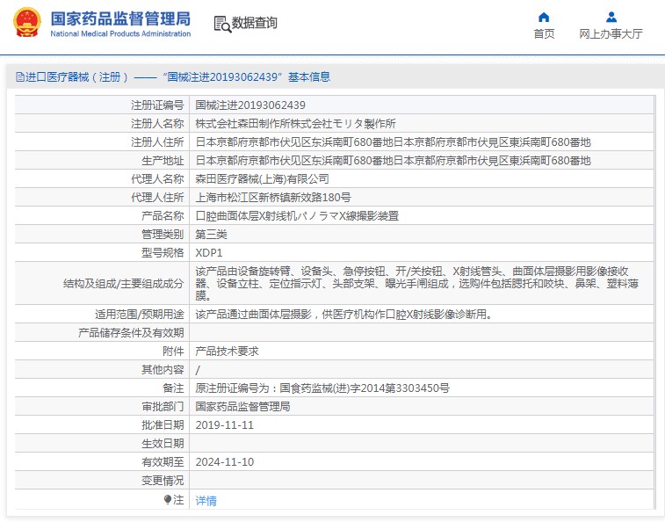This screenshot has height=522, width=665.
Task: Click the 进口医疗器械（注册）基本信息 heading
Action: coord(173,76)
